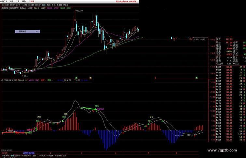Click the FT99 DIF: 0.22 label
This screenshot has height=158, width=246.
click(10, 80)
